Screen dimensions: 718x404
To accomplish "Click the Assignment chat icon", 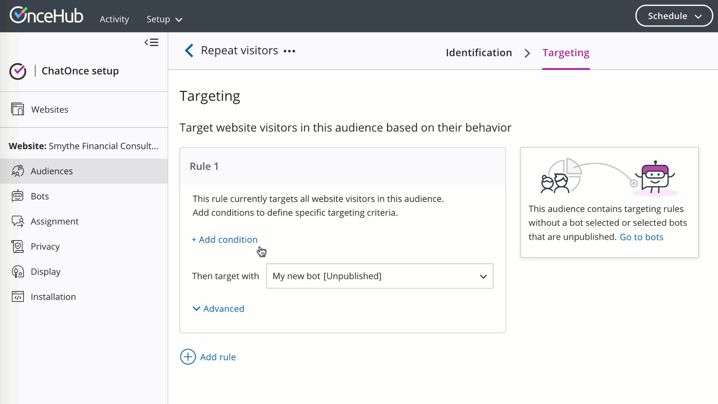I will point(18,221).
